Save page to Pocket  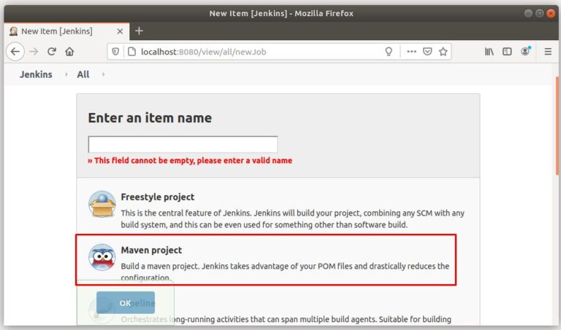tap(427, 52)
